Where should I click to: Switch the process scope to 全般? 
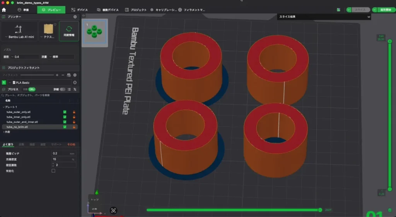[25, 89]
